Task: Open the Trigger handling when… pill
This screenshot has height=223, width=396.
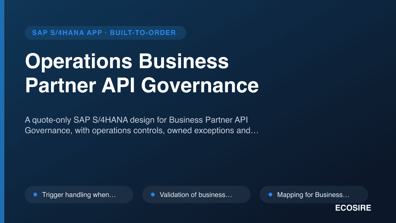Action: [x=79, y=195]
